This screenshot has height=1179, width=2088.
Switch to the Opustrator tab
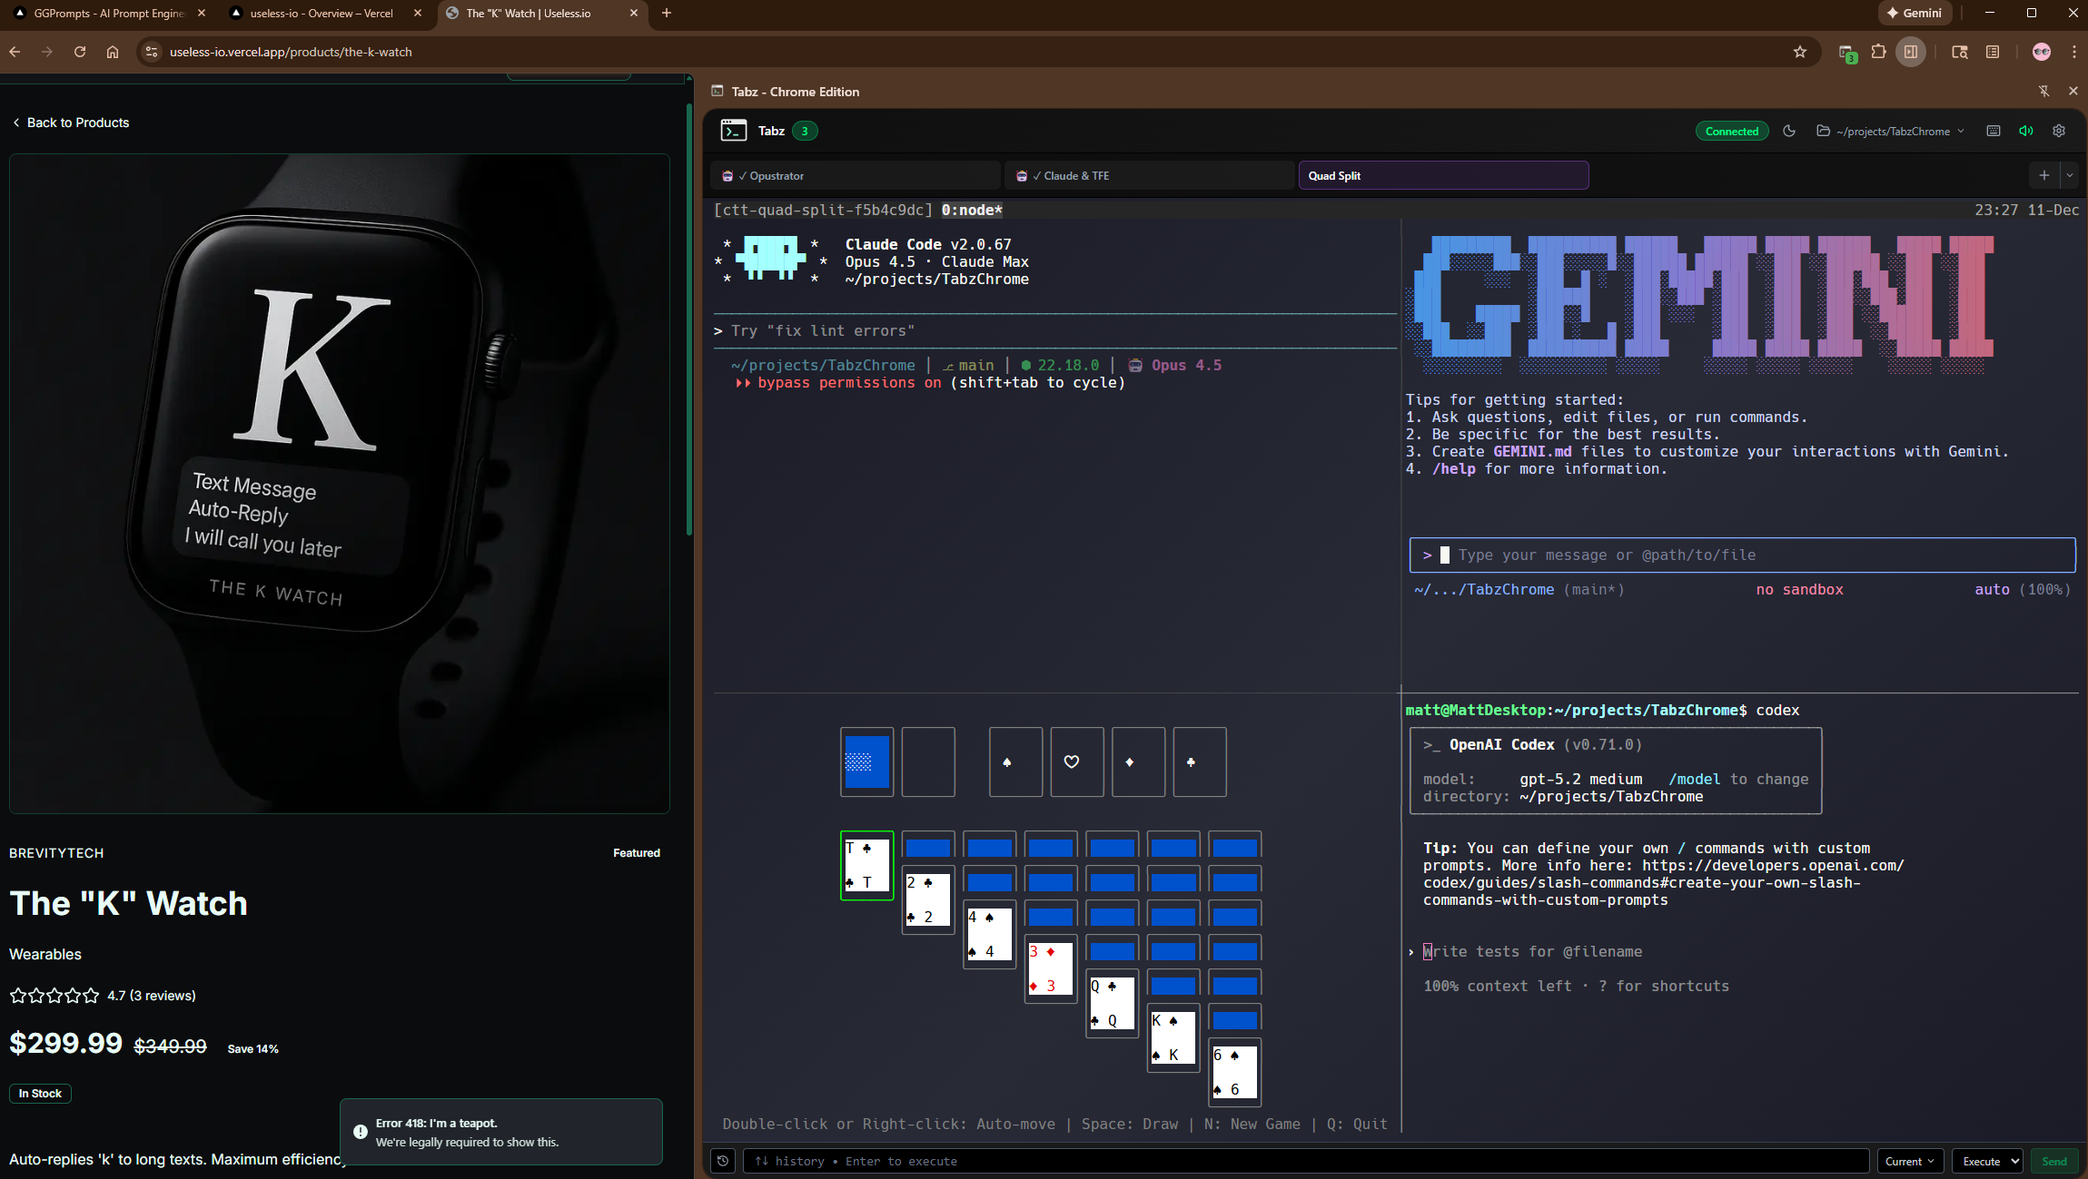(x=854, y=174)
